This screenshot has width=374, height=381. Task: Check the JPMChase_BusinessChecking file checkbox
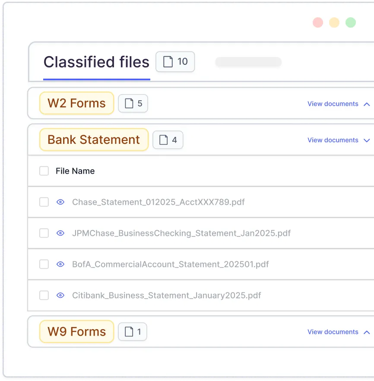coord(44,233)
